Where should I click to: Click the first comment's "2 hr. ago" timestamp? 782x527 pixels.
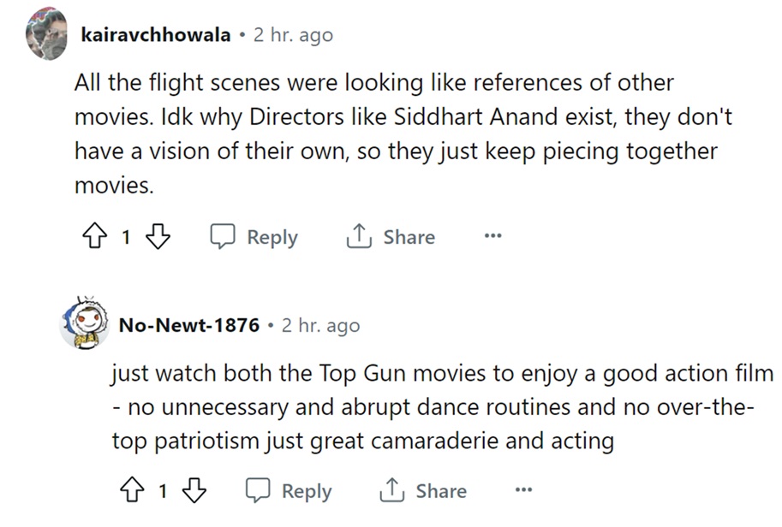pos(293,35)
